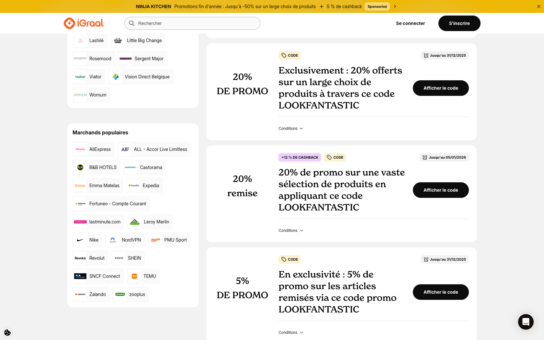Click S'inscrire to register
Viewport: 544px width, 340px height.
click(x=459, y=23)
